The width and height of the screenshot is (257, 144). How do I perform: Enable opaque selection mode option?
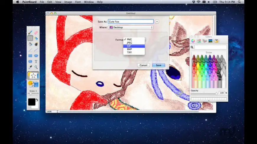[33, 76]
